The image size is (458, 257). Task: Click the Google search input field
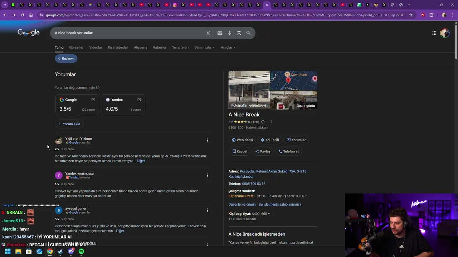pyautogui.click(x=129, y=33)
